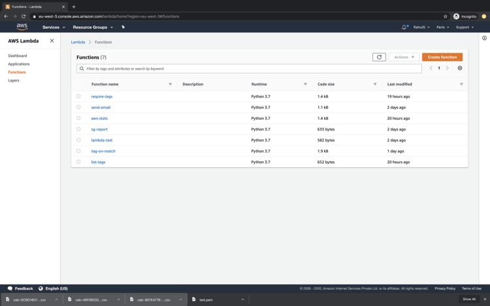Image resolution: width=490 pixels, height=306 pixels.
Task: Click the Create function button
Action: (x=442, y=57)
